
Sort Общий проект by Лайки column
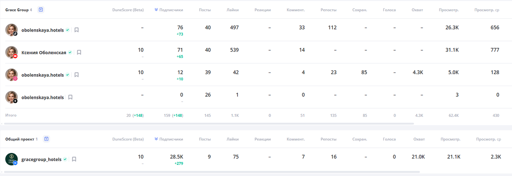(233, 139)
